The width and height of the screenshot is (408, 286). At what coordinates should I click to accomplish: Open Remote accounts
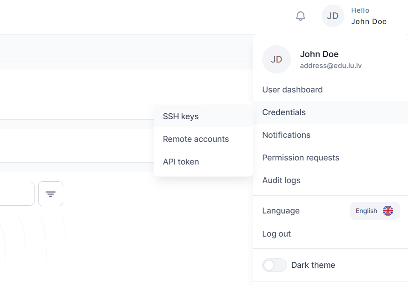196,139
